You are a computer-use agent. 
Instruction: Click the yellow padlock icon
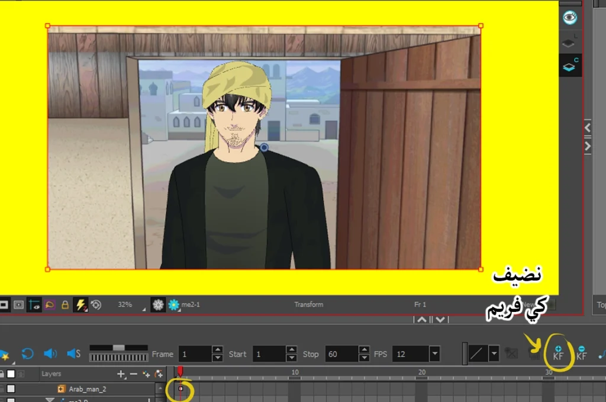coord(65,305)
